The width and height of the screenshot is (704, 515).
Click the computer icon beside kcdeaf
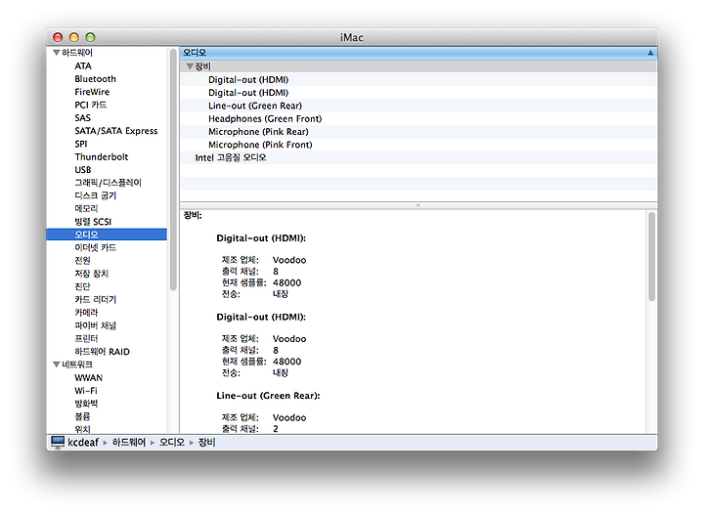click(x=58, y=443)
